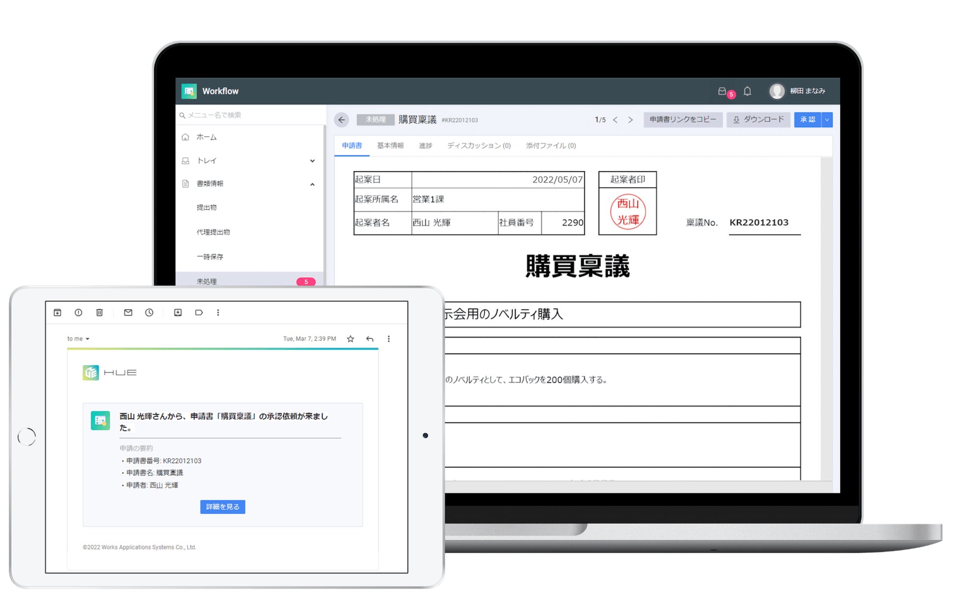Click the back arrow button
This screenshot has height=598, width=957.
(x=342, y=120)
